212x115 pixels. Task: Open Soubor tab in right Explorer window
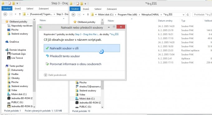pos(75,9)
